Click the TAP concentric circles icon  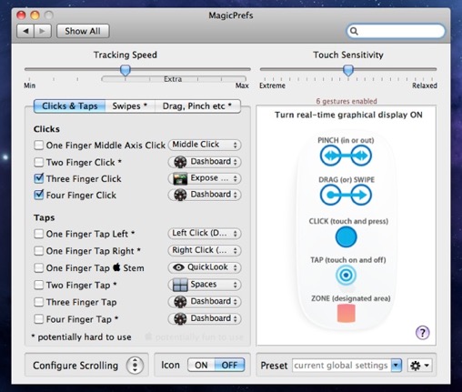click(x=346, y=276)
